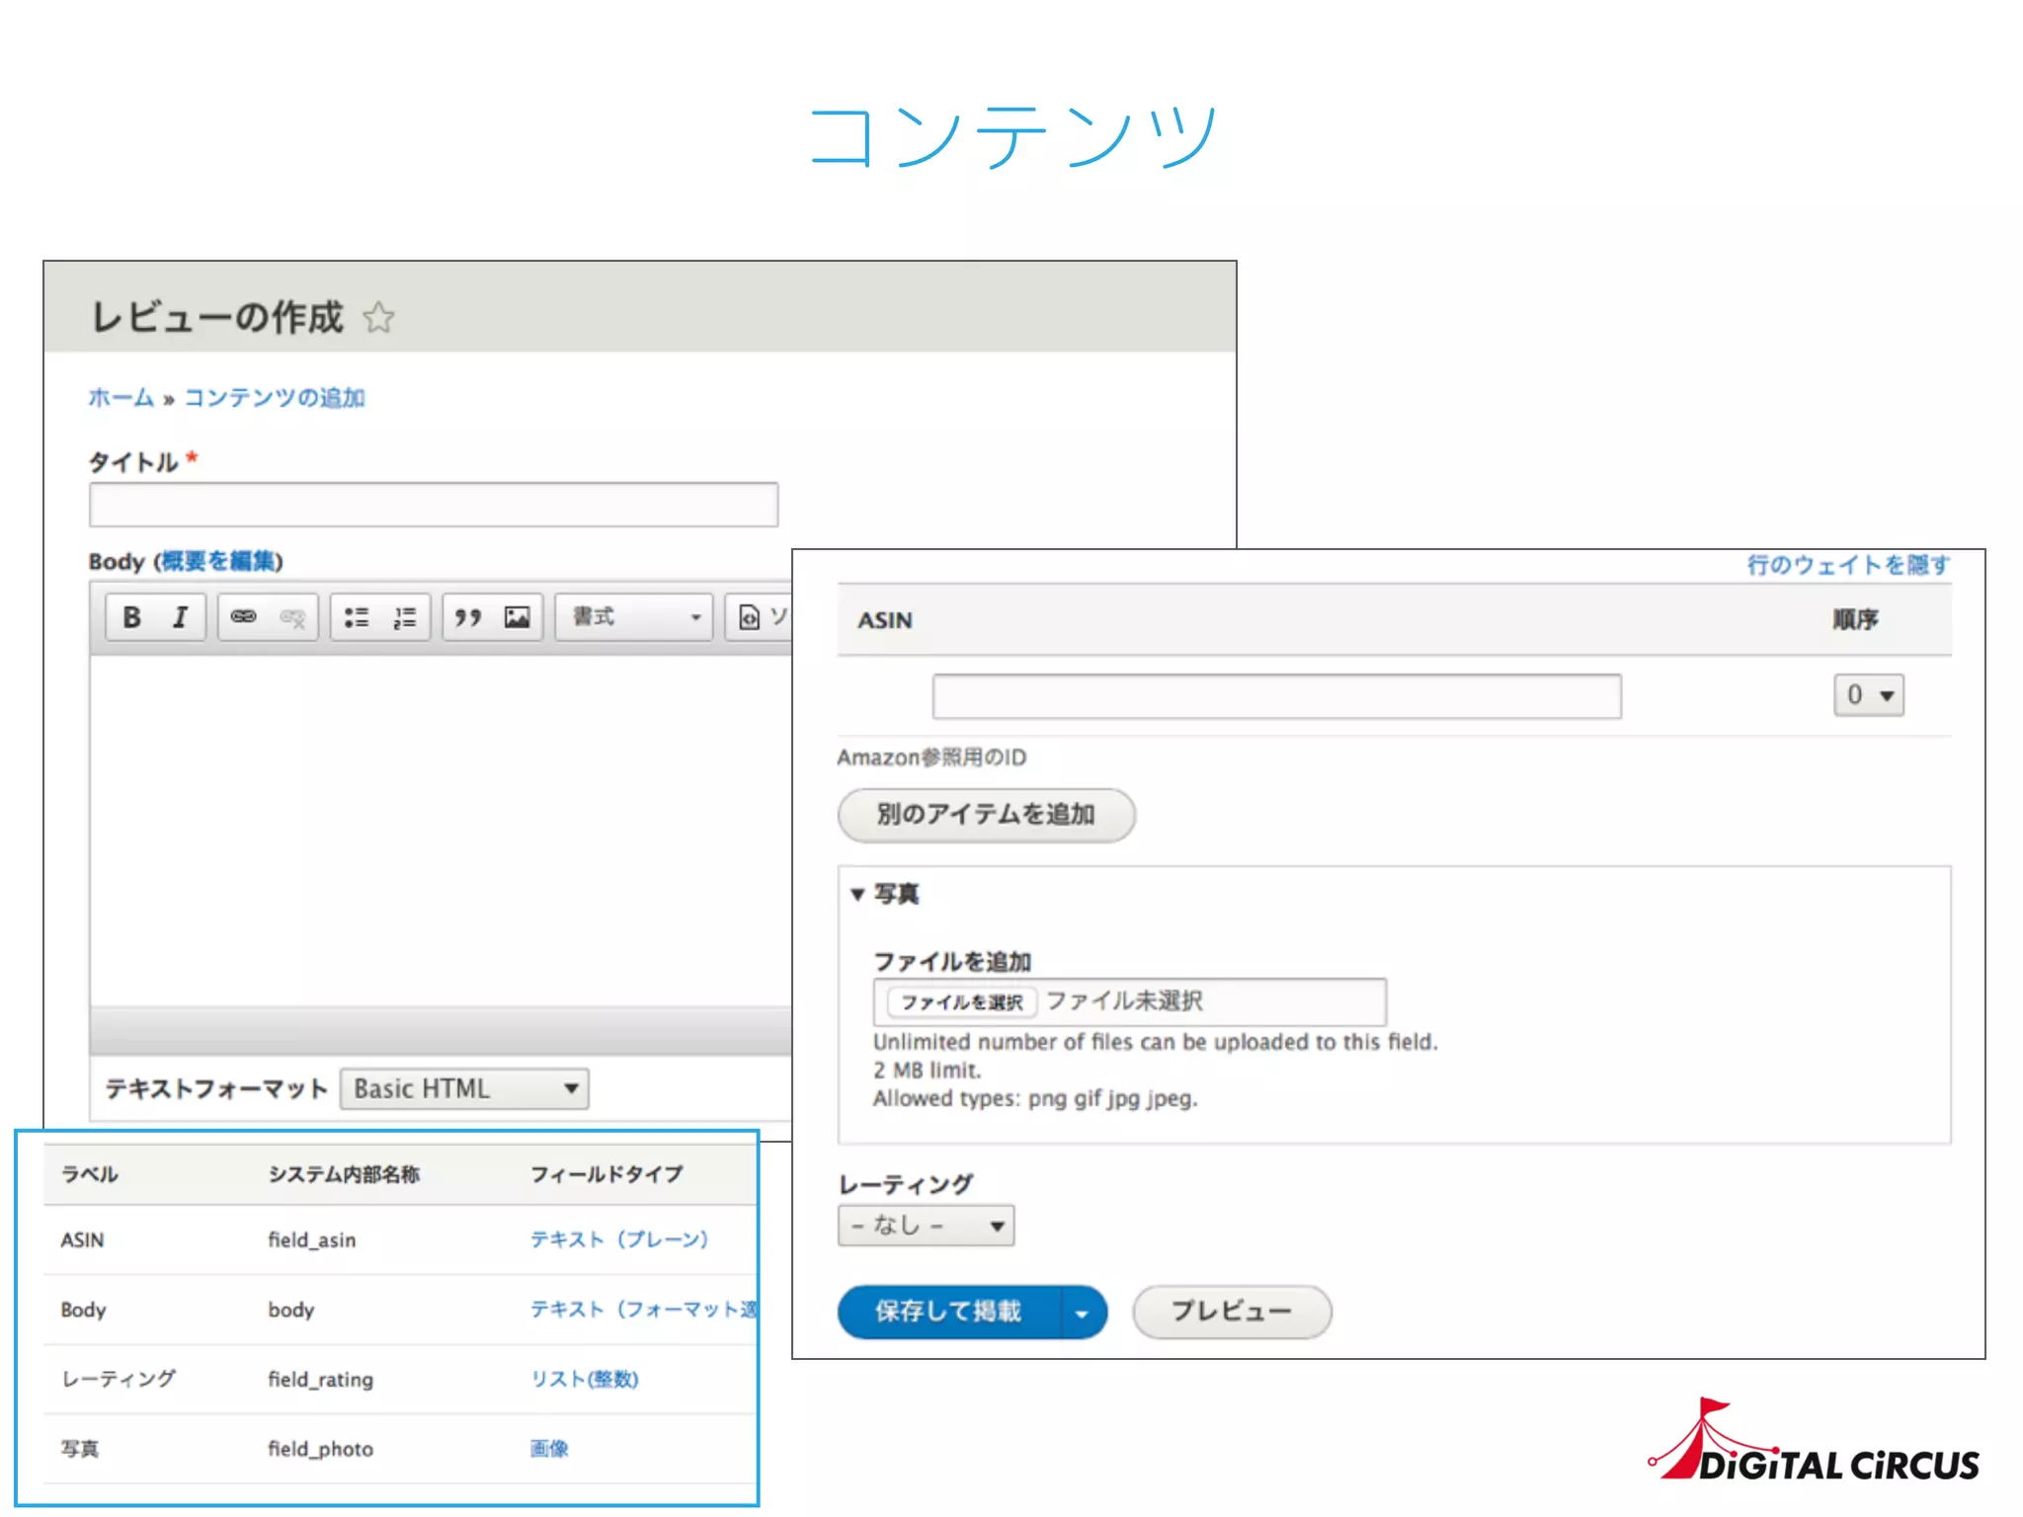Open the レーティング rating dropdown
The width and height of the screenshot is (2023, 1517).
pyautogui.click(x=925, y=1226)
